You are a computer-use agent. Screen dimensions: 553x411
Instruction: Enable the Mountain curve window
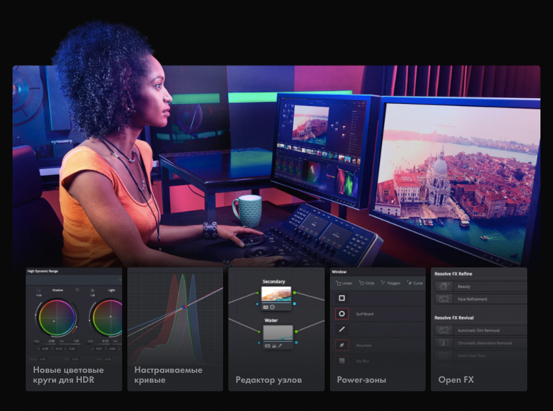click(342, 345)
